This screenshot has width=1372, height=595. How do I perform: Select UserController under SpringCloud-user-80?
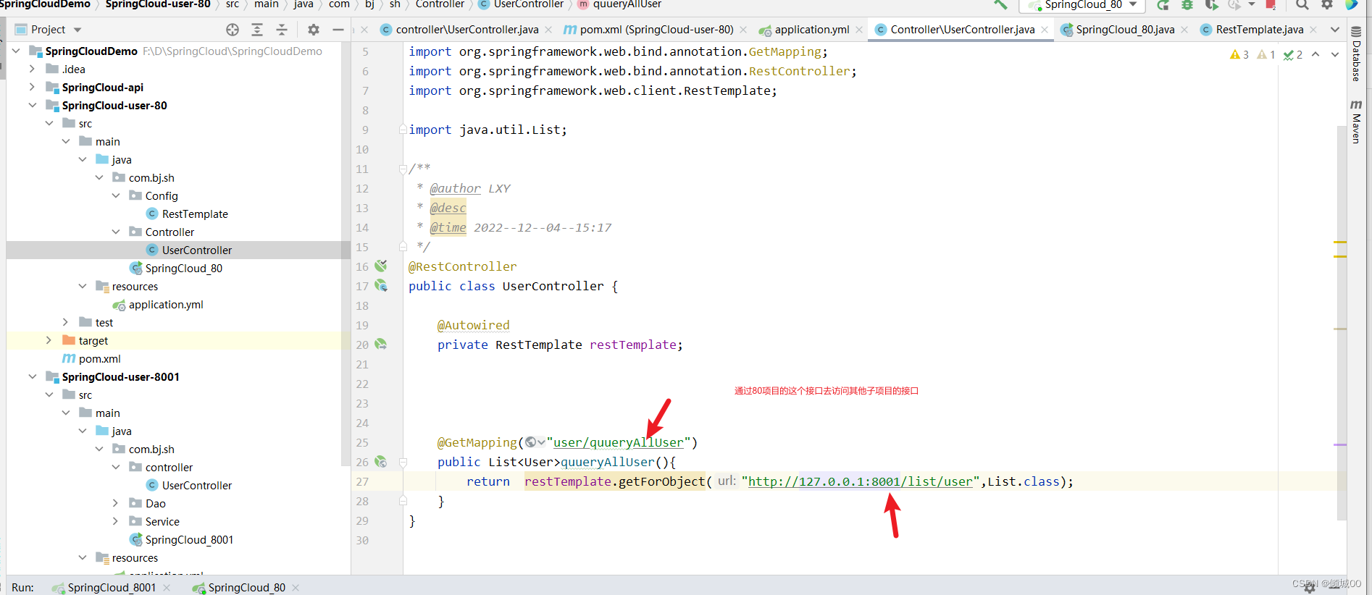click(x=197, y=250)
